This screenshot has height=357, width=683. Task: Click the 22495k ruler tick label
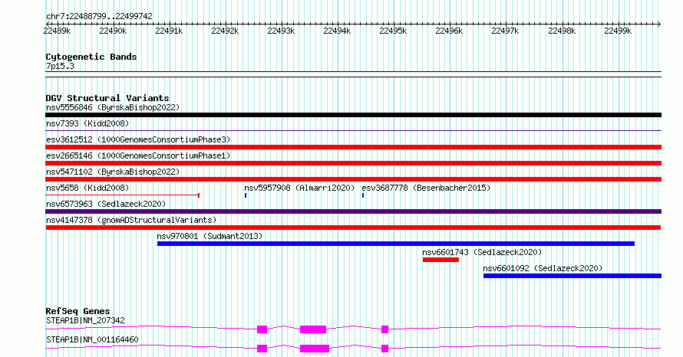pyautogui.click(x=393, y=31)
